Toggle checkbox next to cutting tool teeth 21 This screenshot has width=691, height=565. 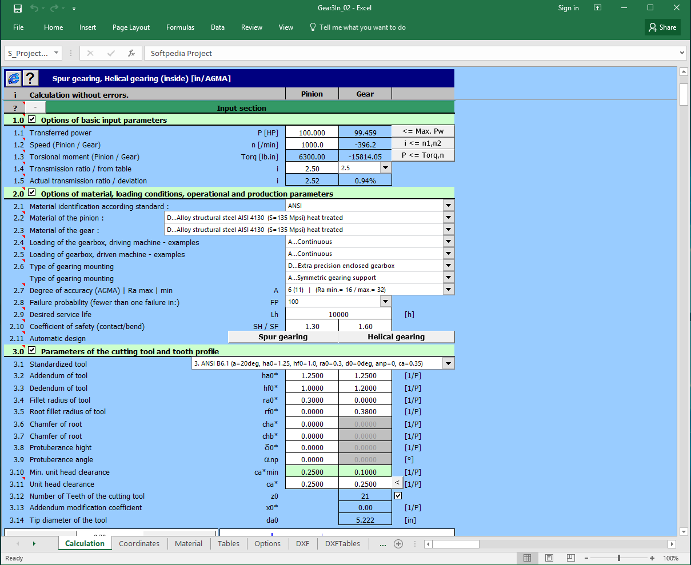(x=398, y=496)
